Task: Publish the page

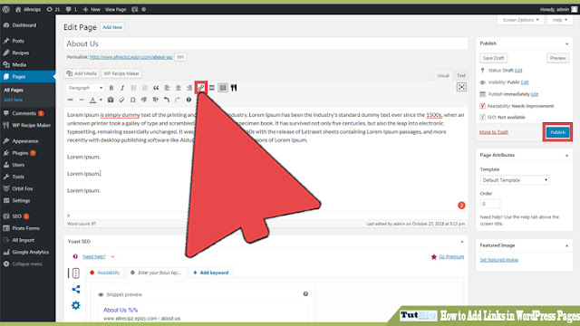Action: (557, 132)
